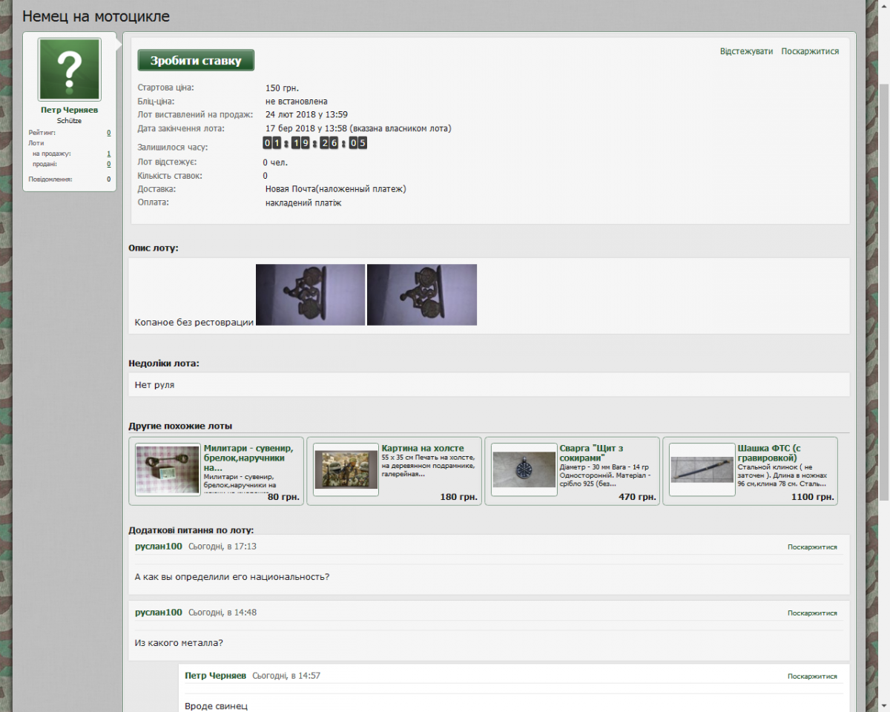890x712 pixels.
Task: Click the Зробити ставку bid button
Action: pyautogui.click(x=196, y=61)
